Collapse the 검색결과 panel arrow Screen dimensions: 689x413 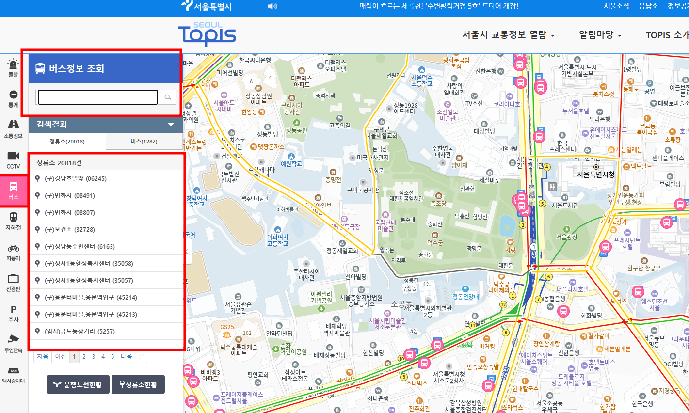(x=171, y=124)
